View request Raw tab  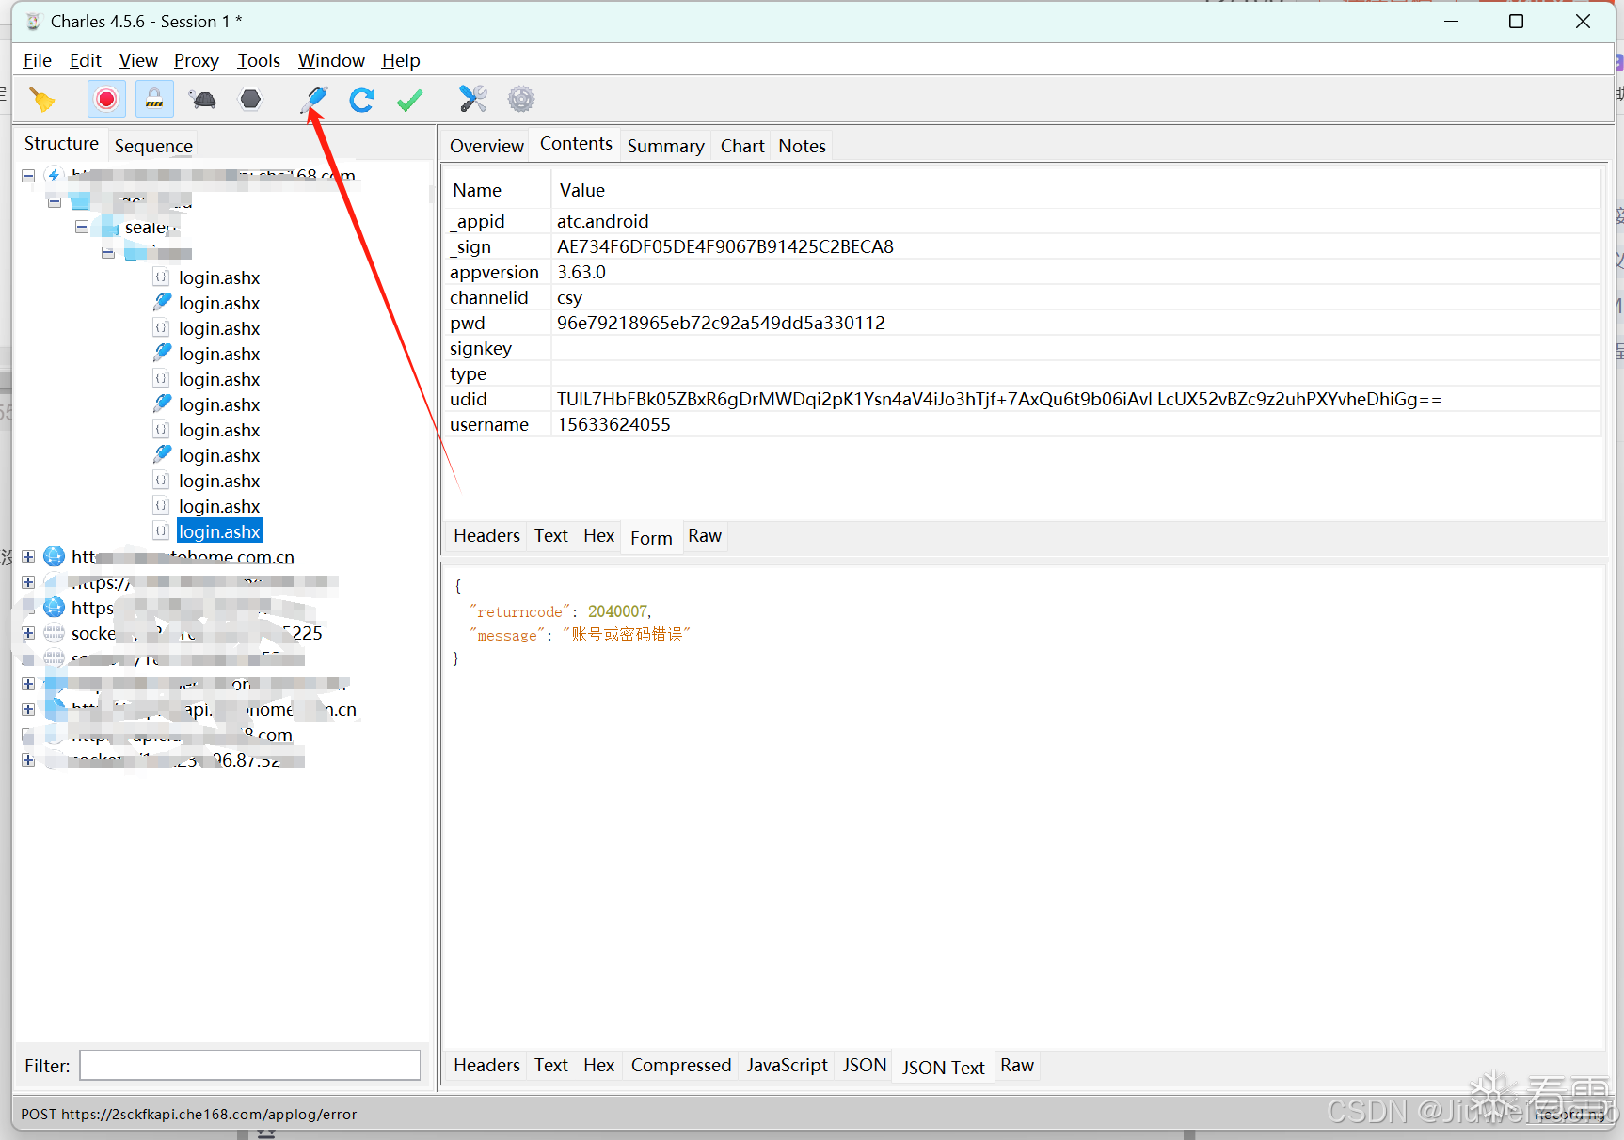tap(704, 536)
